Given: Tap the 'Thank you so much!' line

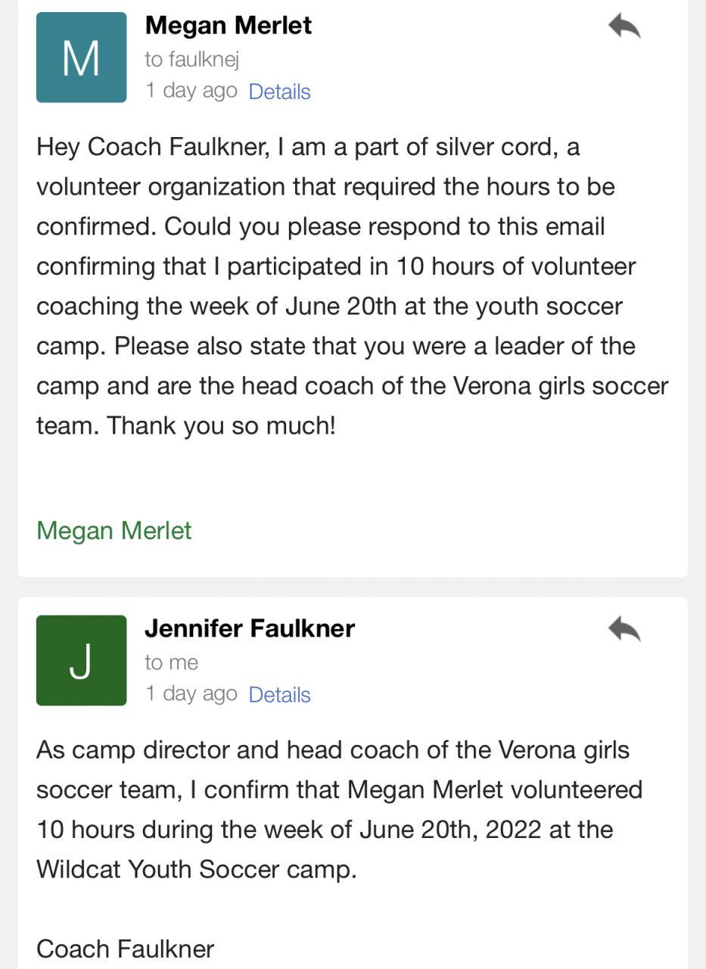Looking at the screenshot, I should click(x=221, y=425).
